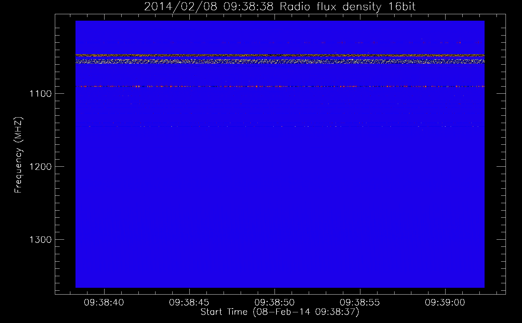Screen dimensions: 522x323
Task: Click the bright orange horizontal interference band
Action: 280,56
